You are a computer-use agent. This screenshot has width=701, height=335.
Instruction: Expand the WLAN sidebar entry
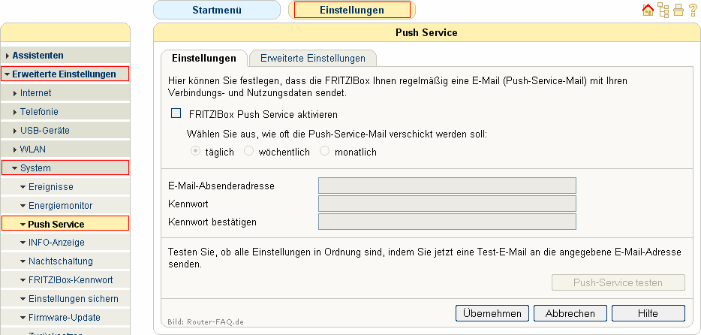[65, 149]
